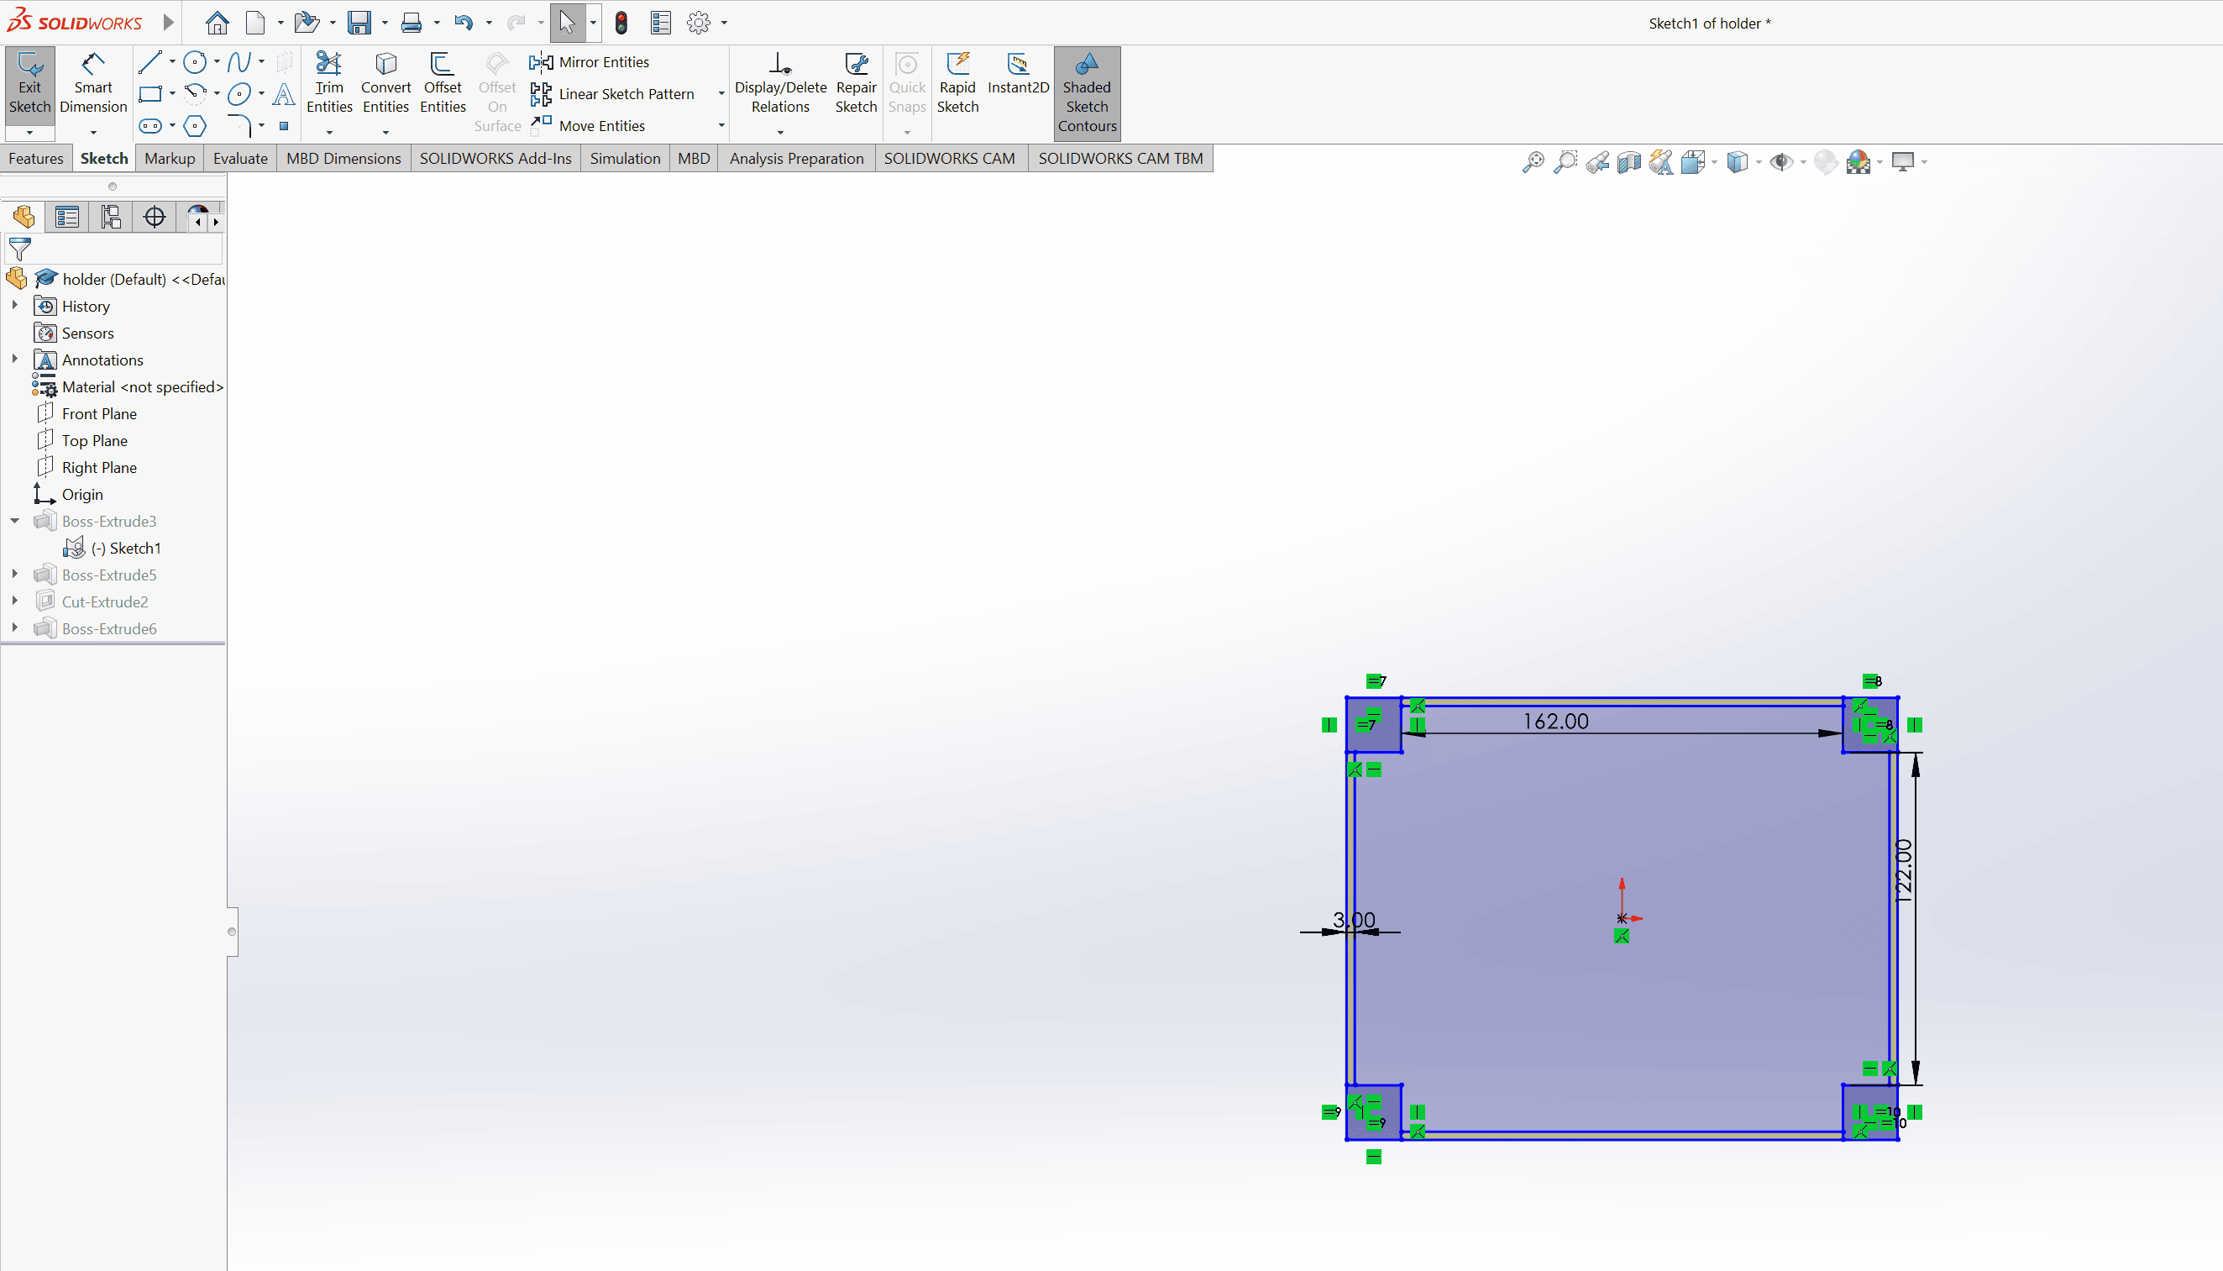This screenshot has width=2223, height=1271.
Task: Click the feature tree filter field
Action: click(x=113, y=249)
